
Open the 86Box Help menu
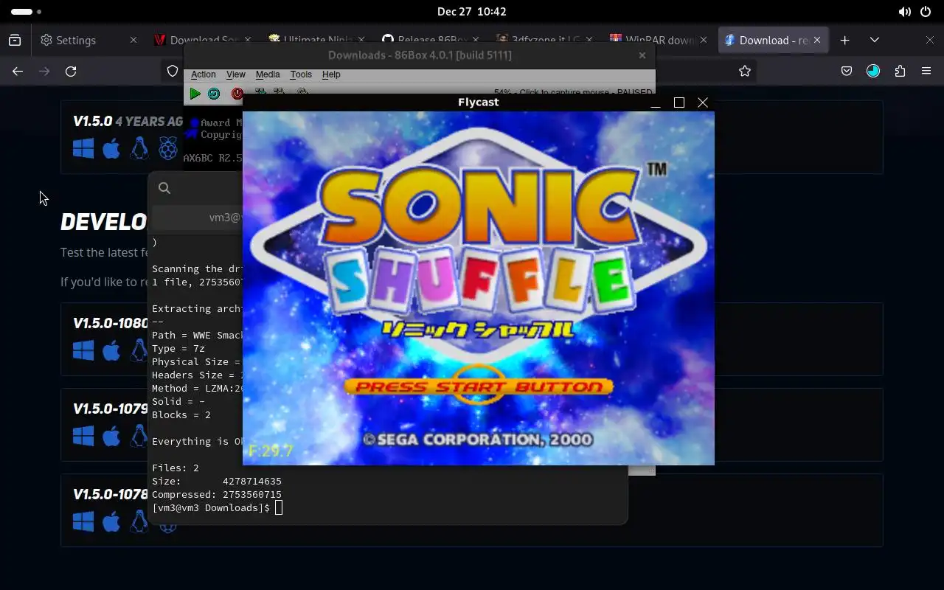331,74
